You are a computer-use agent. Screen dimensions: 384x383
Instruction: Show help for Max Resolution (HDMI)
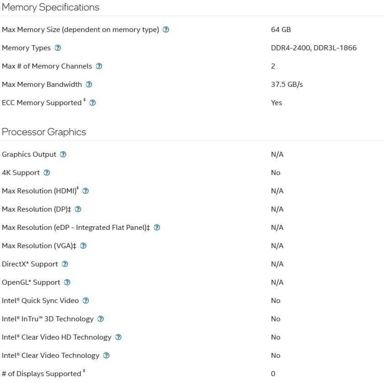(x=85, y=191)
